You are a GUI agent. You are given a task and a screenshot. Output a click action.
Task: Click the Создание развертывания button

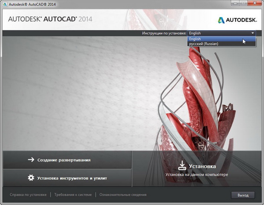tap(67, 160)
